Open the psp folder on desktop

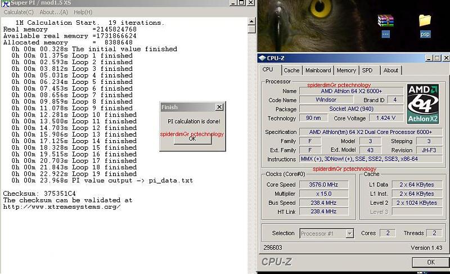pyautogui.click(x=425, y=21)
